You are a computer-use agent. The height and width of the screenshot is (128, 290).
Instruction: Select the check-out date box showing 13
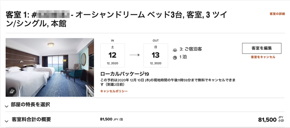(x=156, y=55)
